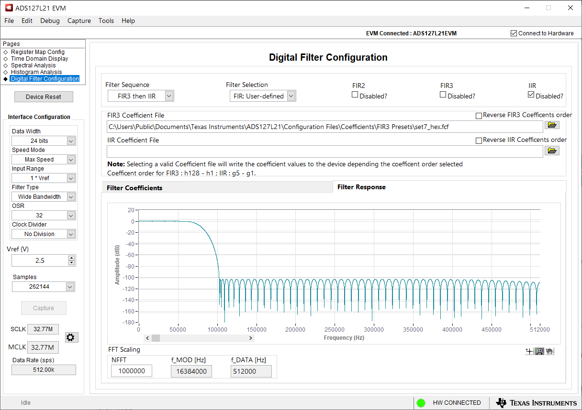This screenshot has height=410, width=582.
Task: Browse for FIR3 coefficient file folder icon
Action: point(551,125)
